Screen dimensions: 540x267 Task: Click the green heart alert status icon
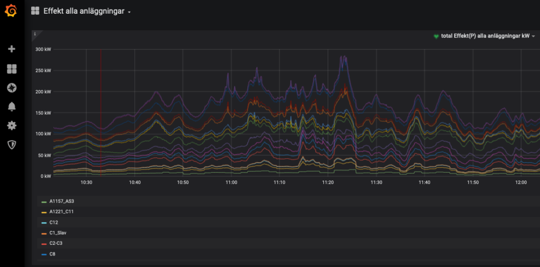[x=436, y=36]
